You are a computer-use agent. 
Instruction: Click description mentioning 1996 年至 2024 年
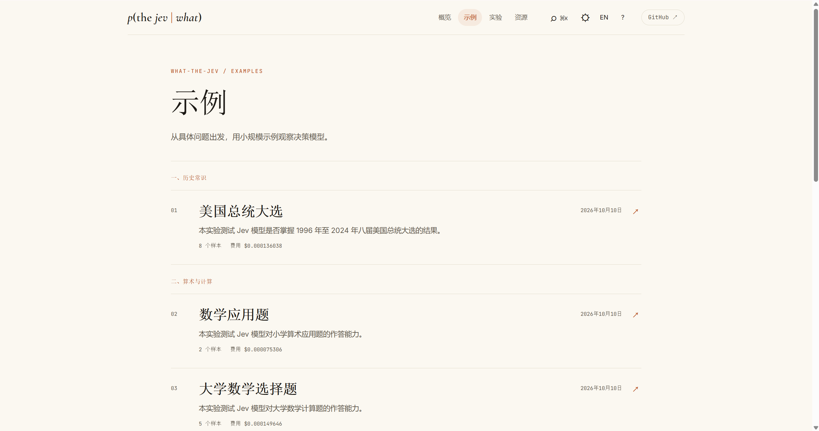coord(321,230)
